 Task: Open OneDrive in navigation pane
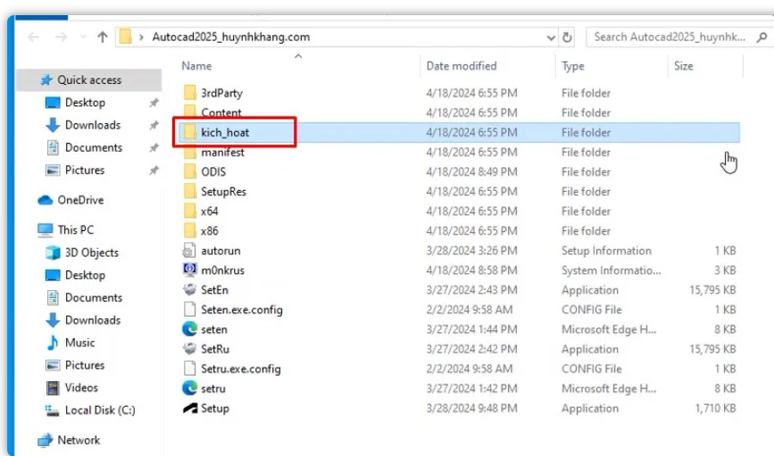tap(80, 200)
